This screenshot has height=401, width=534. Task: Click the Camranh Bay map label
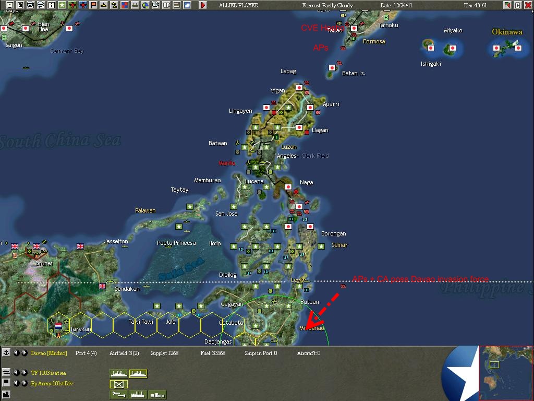[67, 51]
